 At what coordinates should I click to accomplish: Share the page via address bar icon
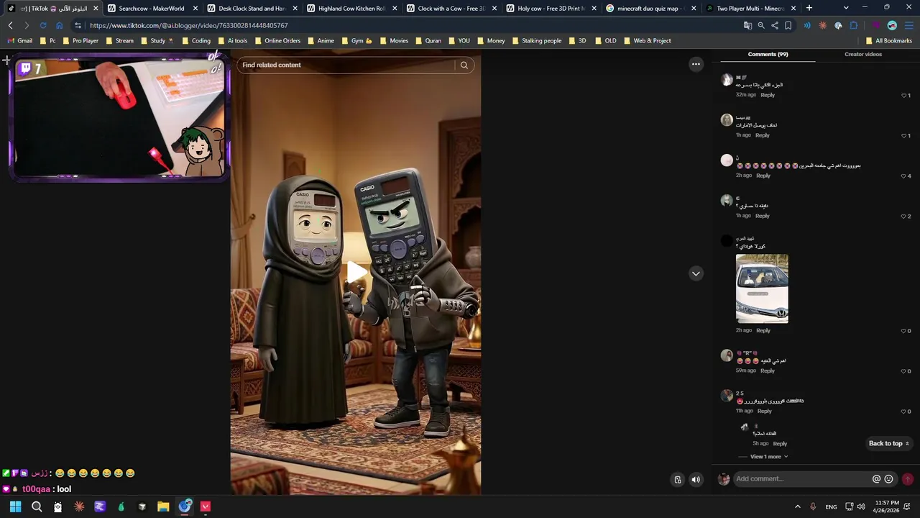point(775,25)
